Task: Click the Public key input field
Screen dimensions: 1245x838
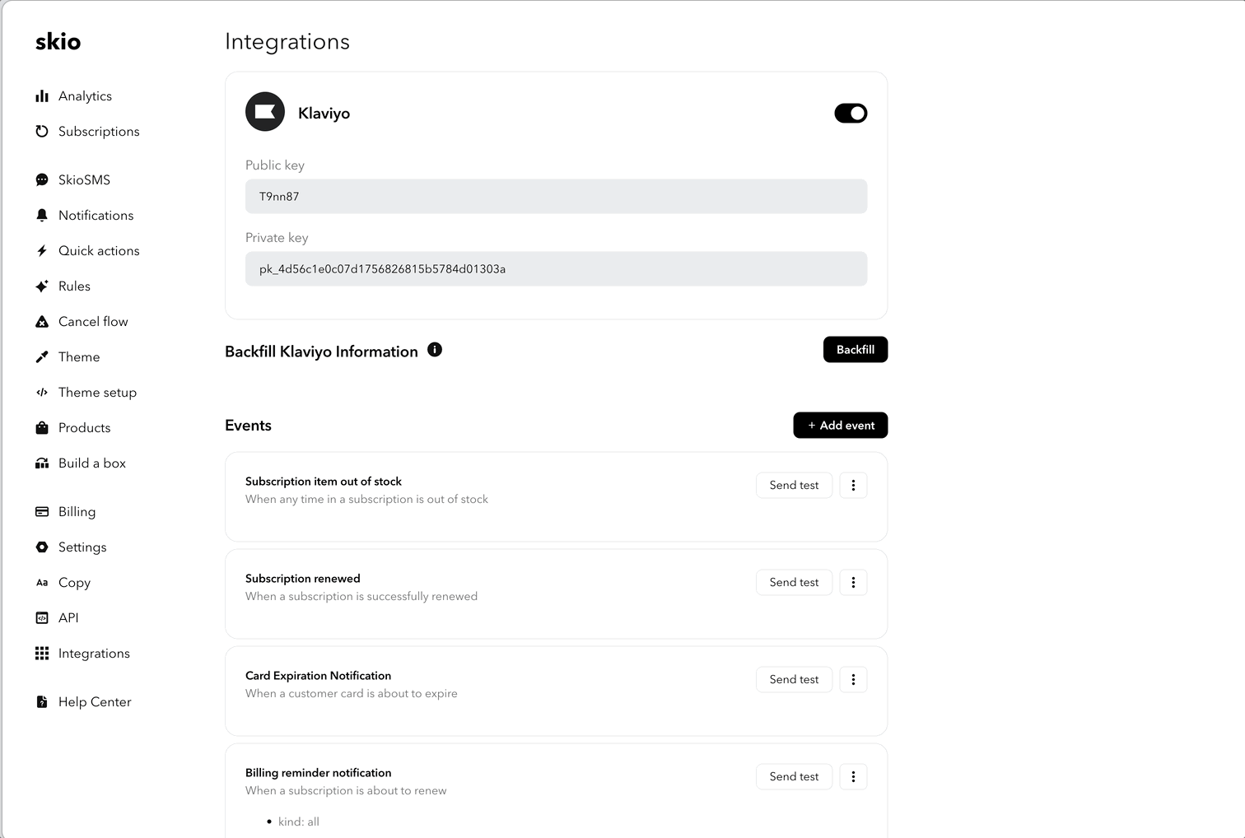Action: (x=556, y=197)
